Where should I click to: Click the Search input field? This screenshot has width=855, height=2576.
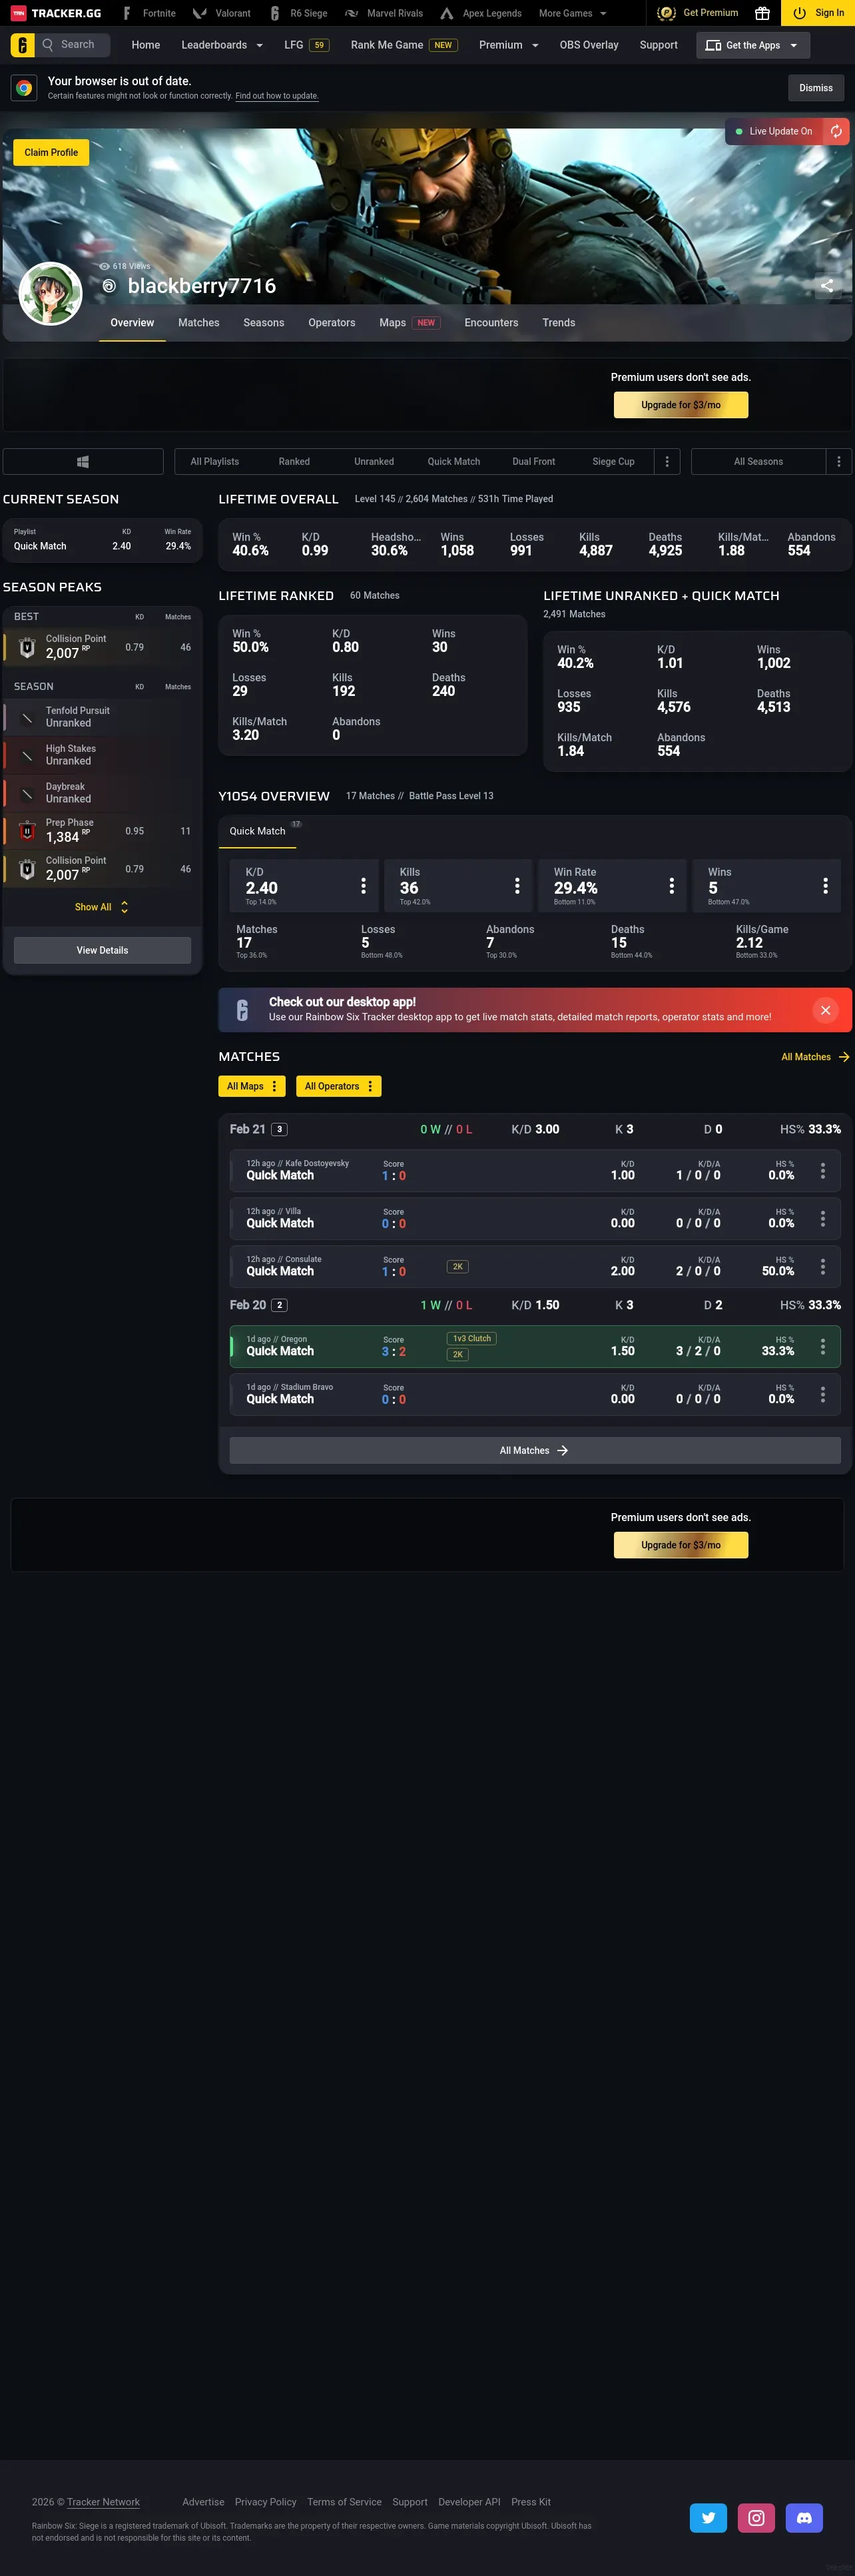pyautogui.click(x=74, y=45)
